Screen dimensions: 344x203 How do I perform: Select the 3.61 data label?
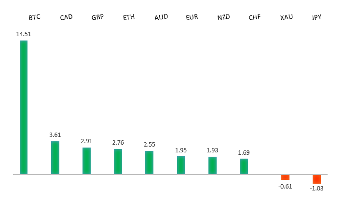(55, 135)
